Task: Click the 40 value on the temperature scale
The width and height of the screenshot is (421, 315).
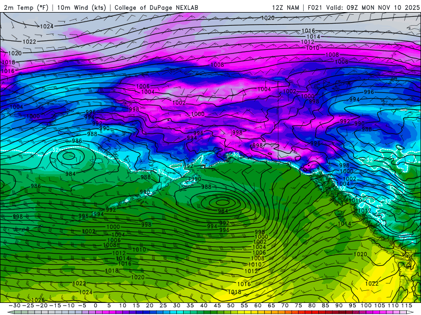Action: tap(204, 306)
